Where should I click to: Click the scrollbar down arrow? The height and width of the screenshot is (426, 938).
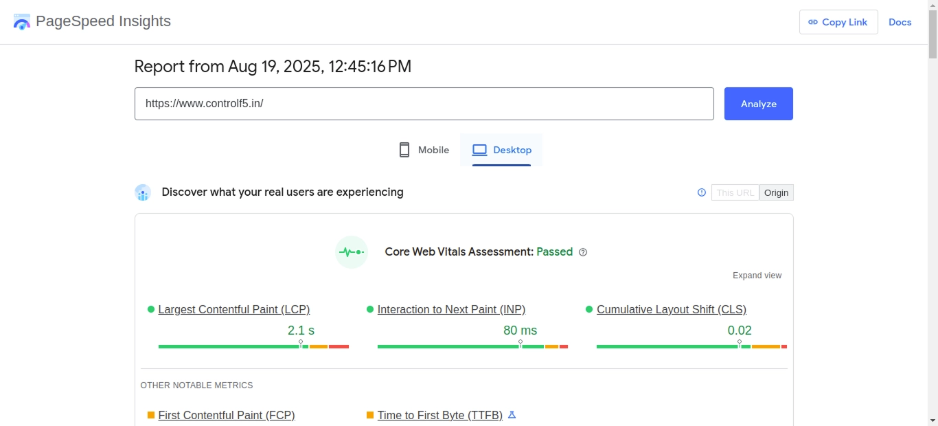[933, 419]
